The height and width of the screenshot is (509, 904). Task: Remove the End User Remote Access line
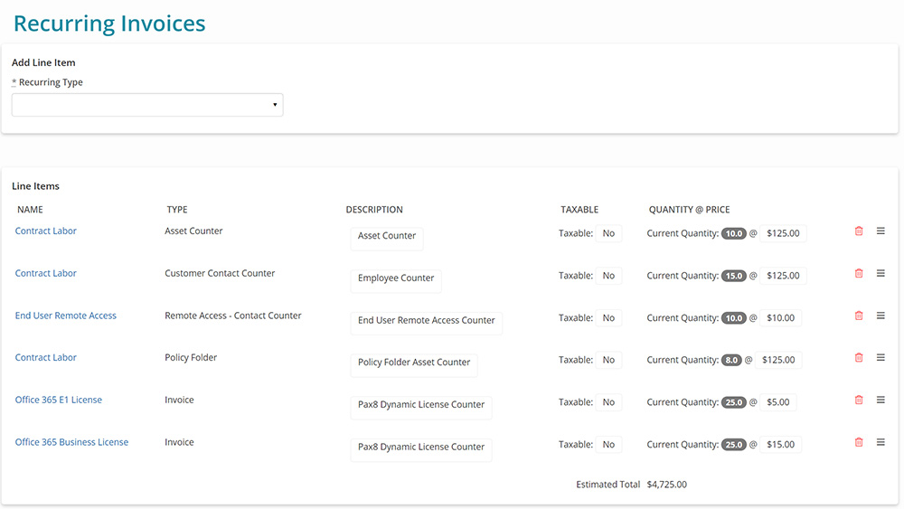(859, 316)
